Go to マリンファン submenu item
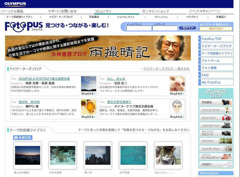The width and height of the screenshot is (240, 177). click(161, 17)
